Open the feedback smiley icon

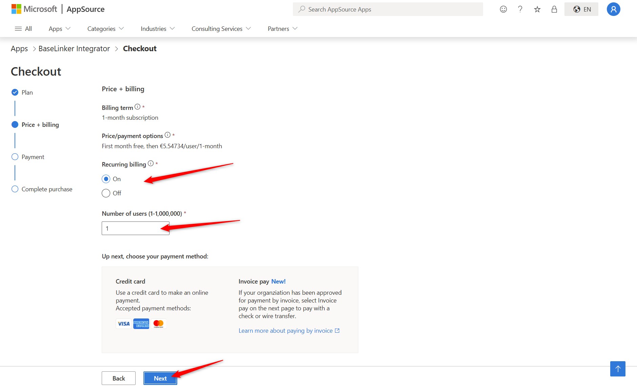[x=503, y=9]
